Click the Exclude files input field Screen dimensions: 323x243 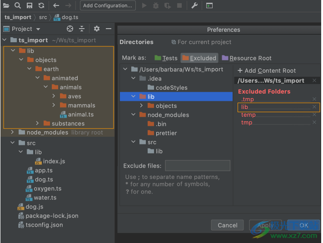tap(198, 165)
